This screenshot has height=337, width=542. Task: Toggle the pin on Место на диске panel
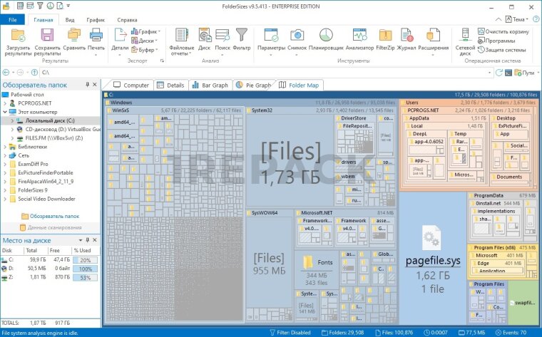pos(88,240)
